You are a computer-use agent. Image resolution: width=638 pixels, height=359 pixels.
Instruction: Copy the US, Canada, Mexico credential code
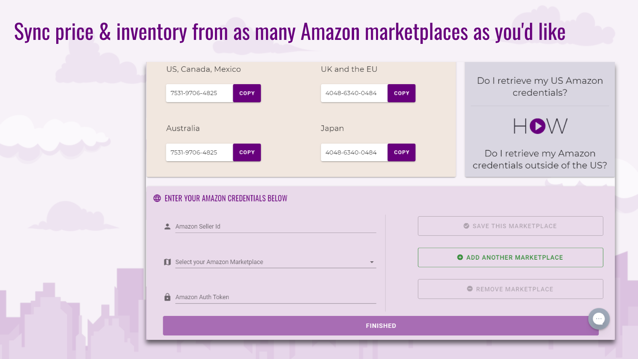pyautogui.click(x=246, y=93)
